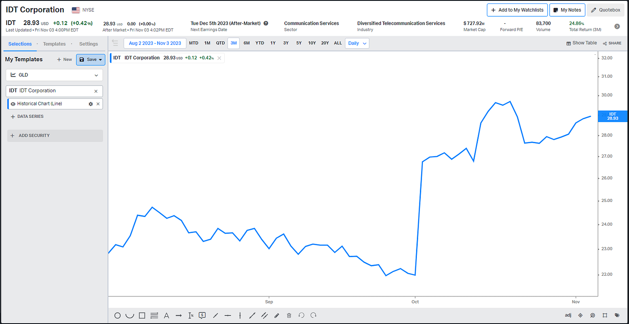Select the parallel channel lines tool
The image size is (629, 324).
[x=264, y=315]
